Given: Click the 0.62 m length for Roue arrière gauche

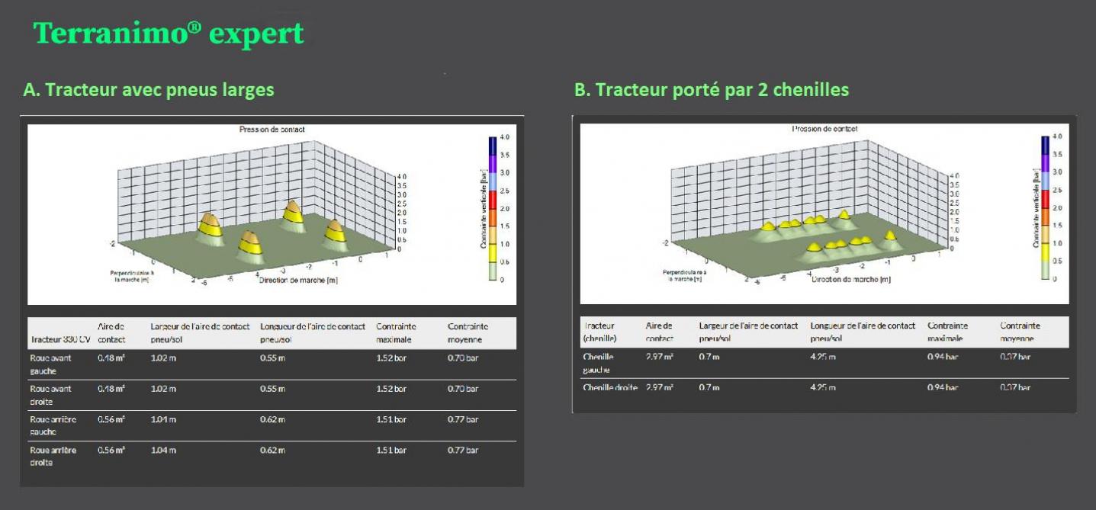Looking at the screenshot, I should (x=273, y=419).
